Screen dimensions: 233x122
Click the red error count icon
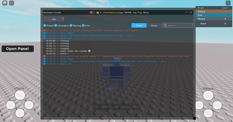point(91,12)
